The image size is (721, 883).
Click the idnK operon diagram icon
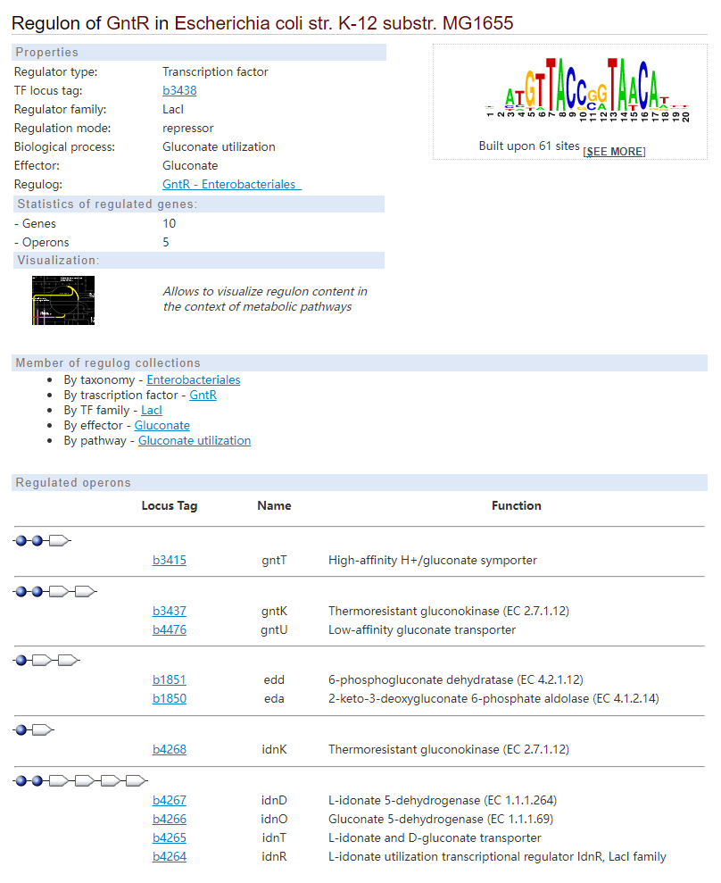point(34,729)
